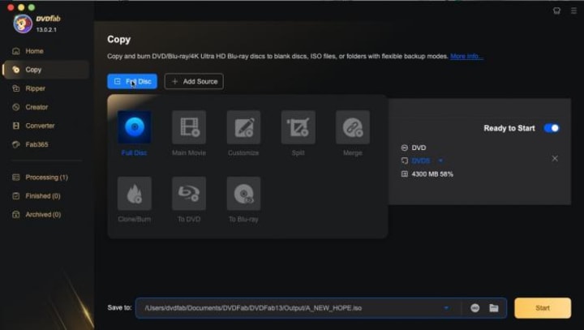Open the store cart icon in title bar
The height and width of the screenshot is (330, 584).
[x=556, y=11]
